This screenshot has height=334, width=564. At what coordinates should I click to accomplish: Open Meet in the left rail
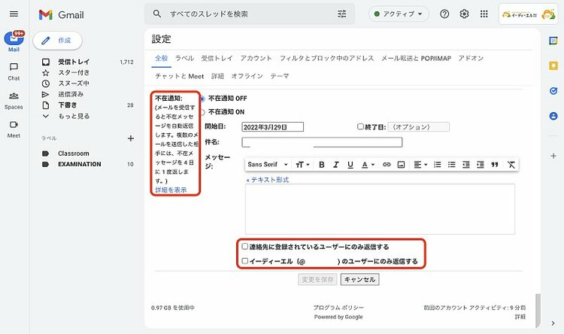tap(14, 129)
